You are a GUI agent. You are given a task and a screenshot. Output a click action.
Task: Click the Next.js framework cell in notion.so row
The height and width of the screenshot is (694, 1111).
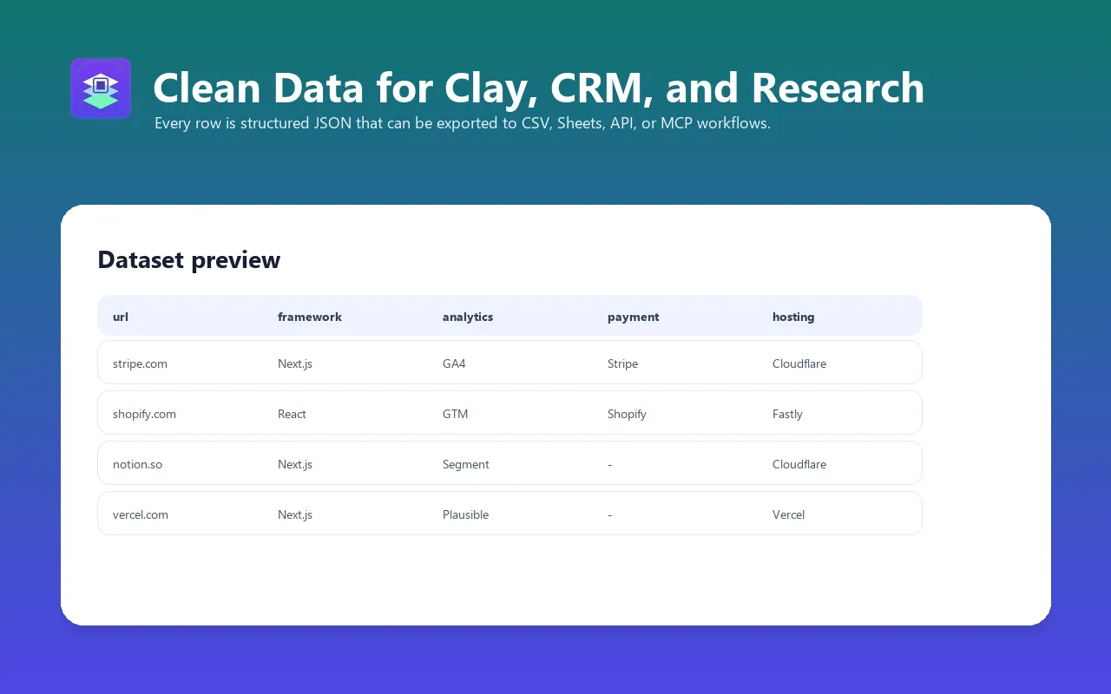pos(295,464)
